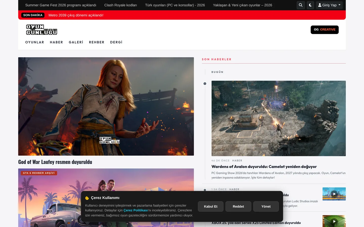Open the Clash Royale kodları link
The width and height of the screenshot is (364, 227).
point(121,5)
